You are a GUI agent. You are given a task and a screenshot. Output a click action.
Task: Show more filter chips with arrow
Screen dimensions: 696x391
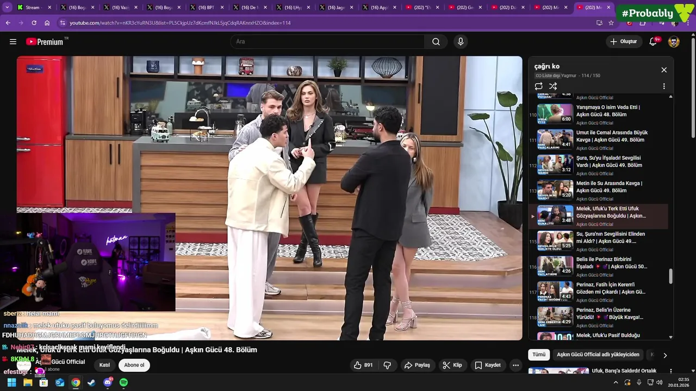point(664,355)
